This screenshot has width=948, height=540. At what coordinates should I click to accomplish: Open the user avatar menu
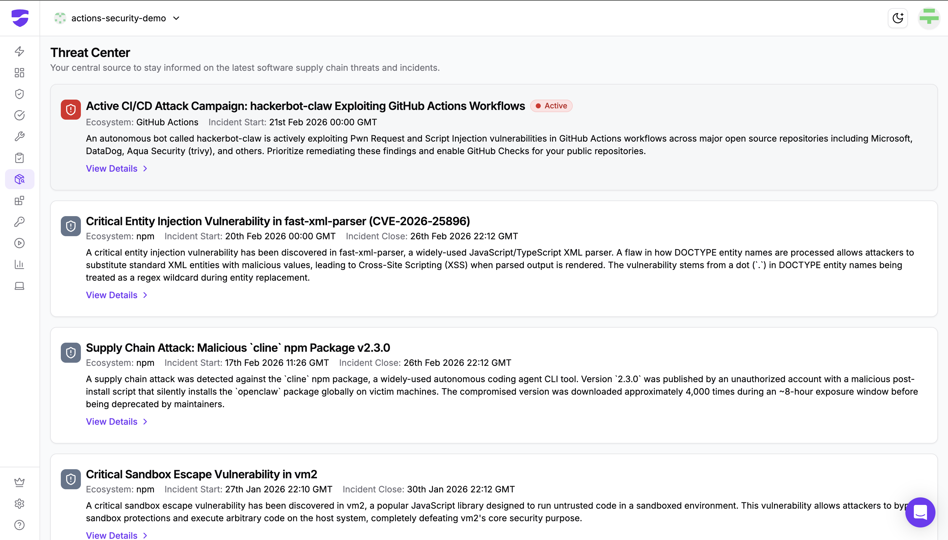[929, 18]
